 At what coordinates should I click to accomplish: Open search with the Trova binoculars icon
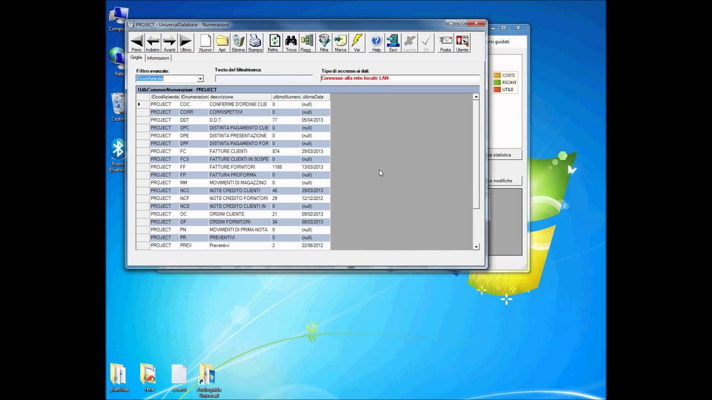(291, 43)
